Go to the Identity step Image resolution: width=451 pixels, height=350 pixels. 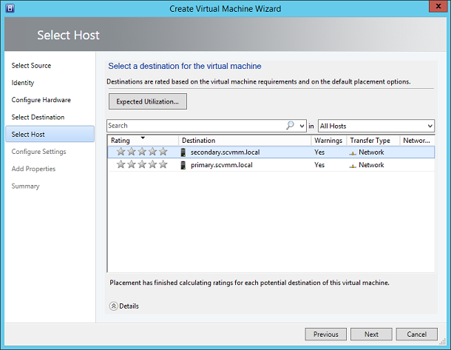pyautogui.click(x=23, y=83)
